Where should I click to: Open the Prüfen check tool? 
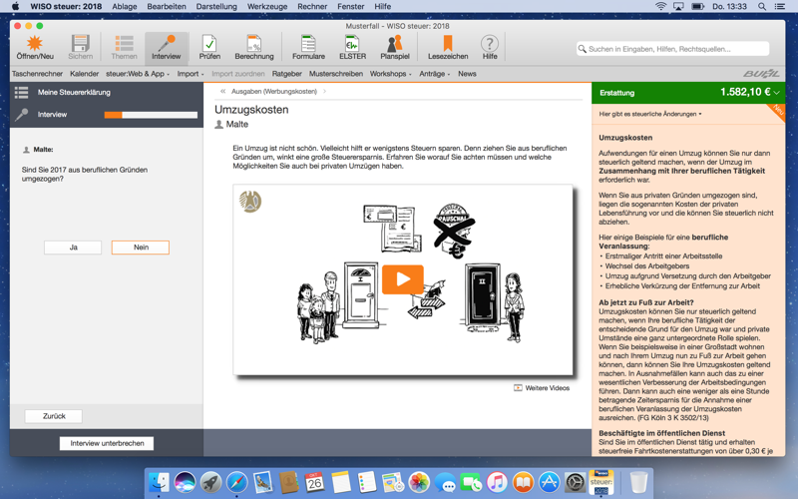208,46
